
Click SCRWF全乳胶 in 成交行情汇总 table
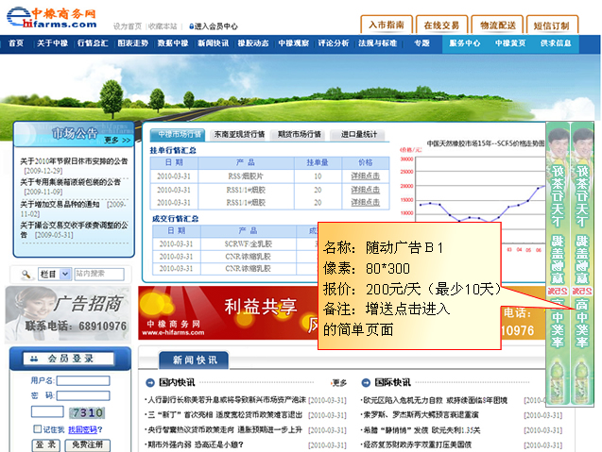point(248,244)
